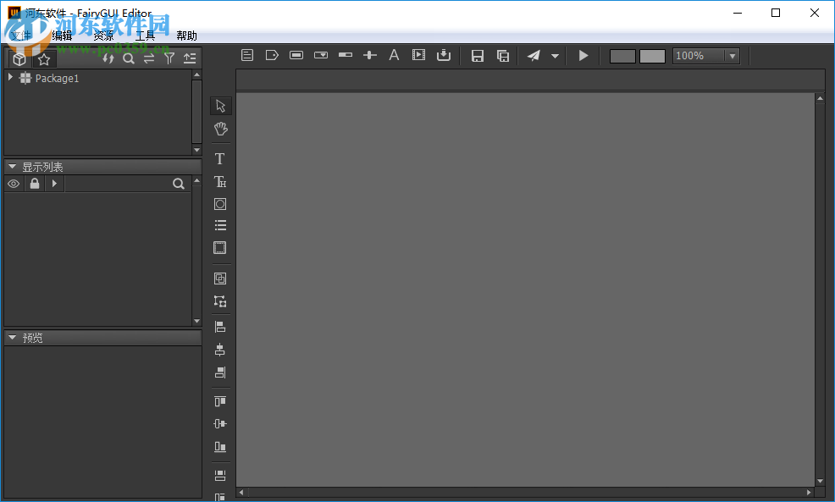Open the publish options dropdown arrow
The width and height of the screenshot is (835, 502).
point(555,55)
